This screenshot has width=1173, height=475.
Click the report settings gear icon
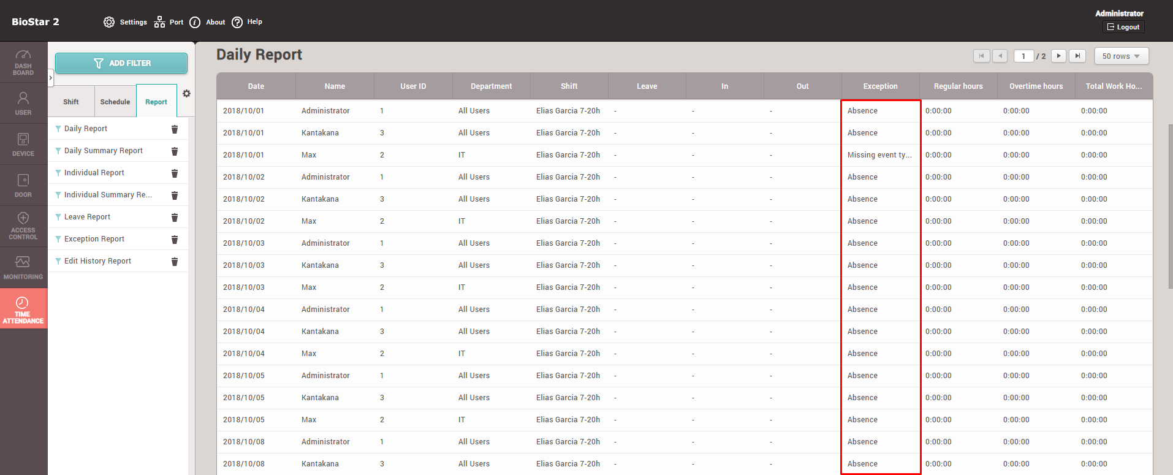(x=186, y=94)
